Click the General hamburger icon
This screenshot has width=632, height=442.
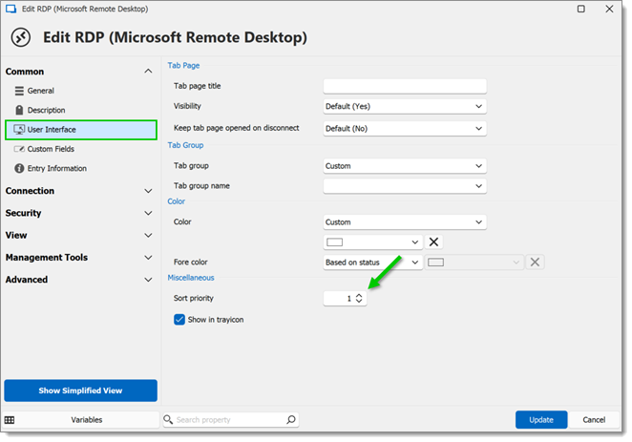(x=19, y=91)
